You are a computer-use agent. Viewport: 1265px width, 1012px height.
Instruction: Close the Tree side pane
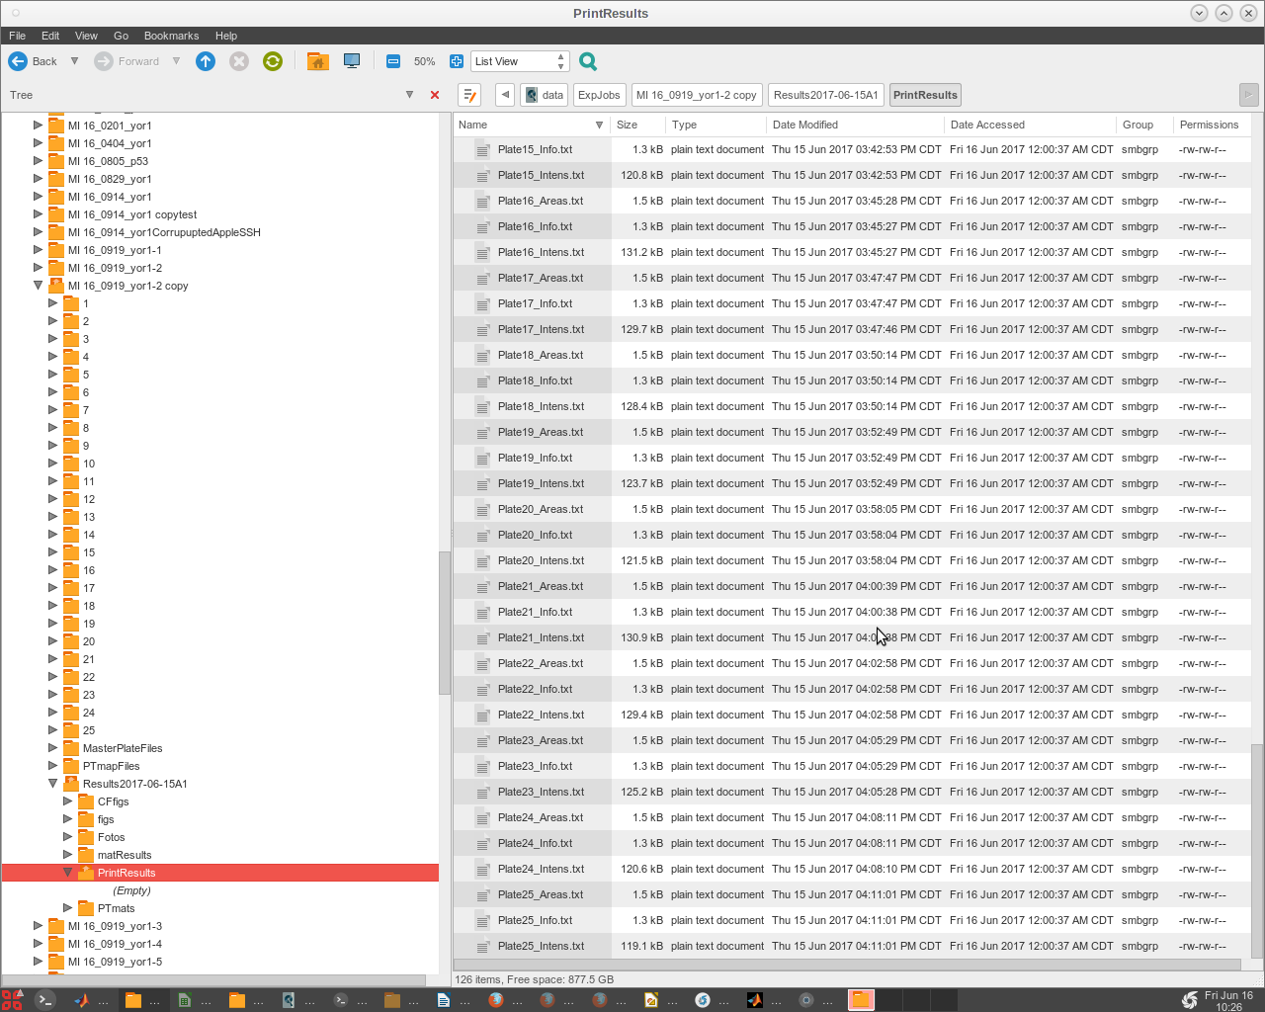coord(435,95)
